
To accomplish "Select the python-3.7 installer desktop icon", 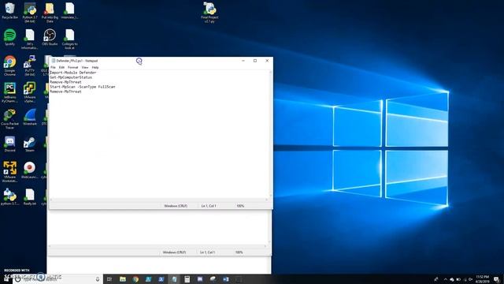I will coord(9,197).
